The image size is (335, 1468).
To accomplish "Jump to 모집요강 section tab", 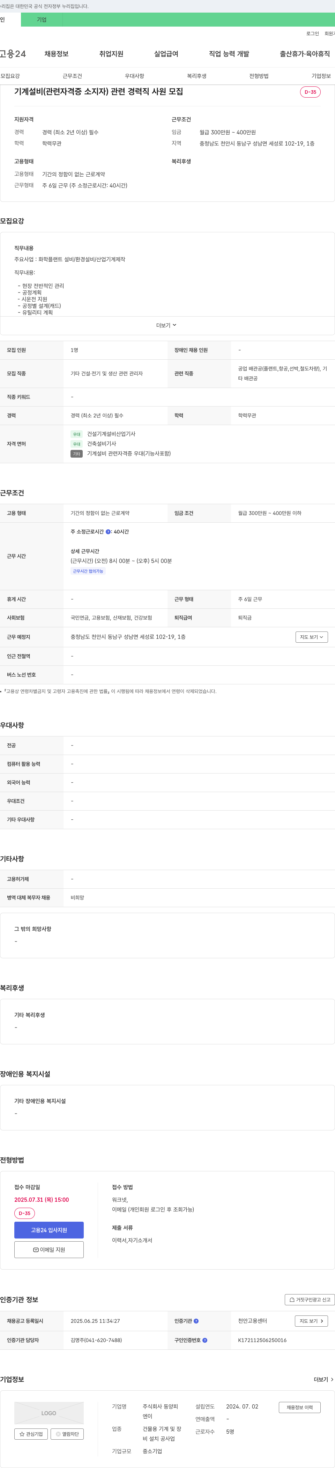I will (x=10, y=76).
